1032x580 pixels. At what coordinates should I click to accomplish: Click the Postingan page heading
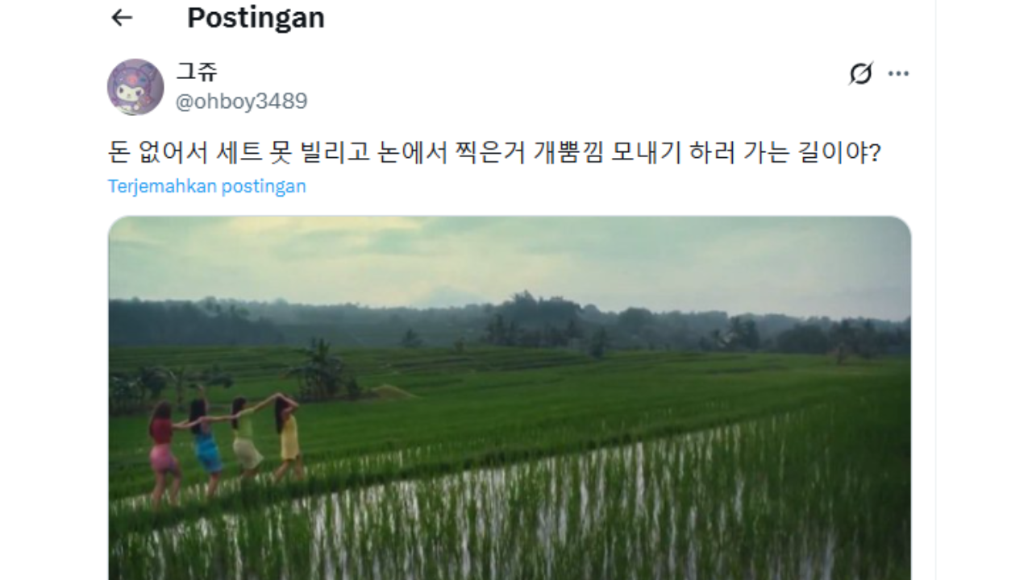coord(256,18)
